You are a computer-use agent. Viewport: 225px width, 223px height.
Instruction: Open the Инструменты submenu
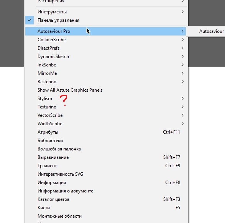[107, 12]
